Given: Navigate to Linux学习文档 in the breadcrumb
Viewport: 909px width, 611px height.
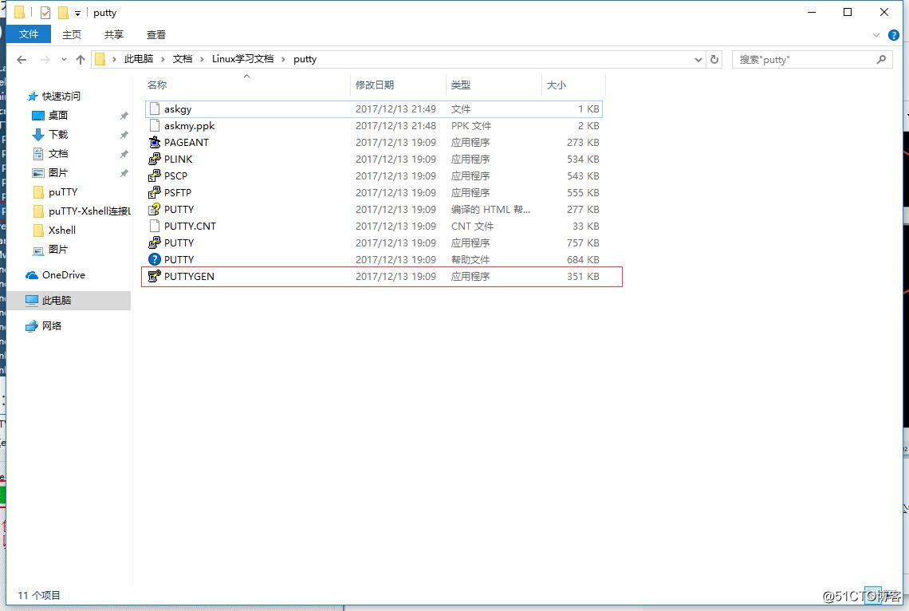Looking at the screenshot, I should [242, 59].
